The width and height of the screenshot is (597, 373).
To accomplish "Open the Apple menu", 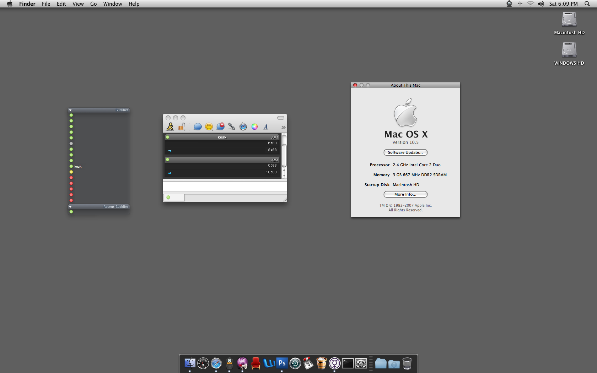I will (x=10, y=4).
